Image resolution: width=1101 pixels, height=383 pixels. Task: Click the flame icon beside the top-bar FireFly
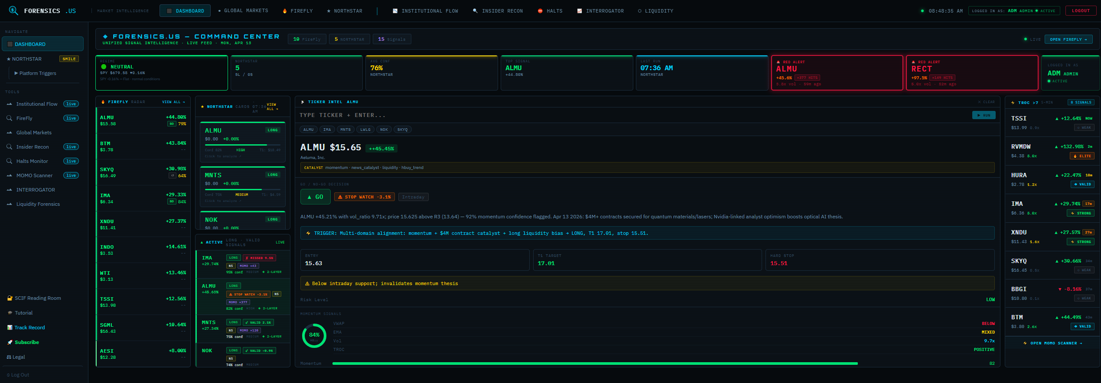click(285, 11)
